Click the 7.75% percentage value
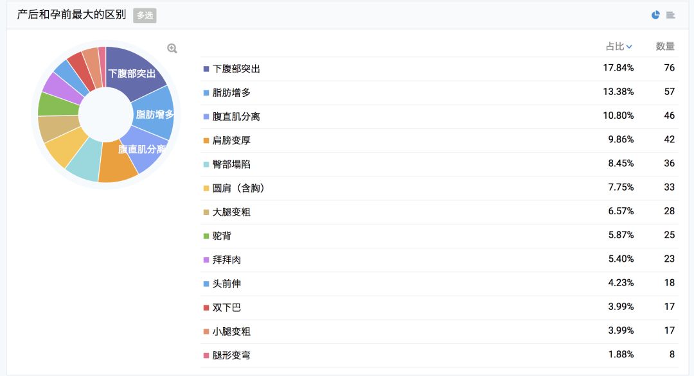The height and width of the screenshot is (376, 694). 621,187
